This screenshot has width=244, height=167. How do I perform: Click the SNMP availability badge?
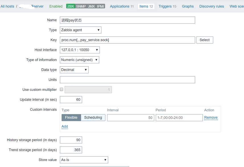(x=81, y=6)
